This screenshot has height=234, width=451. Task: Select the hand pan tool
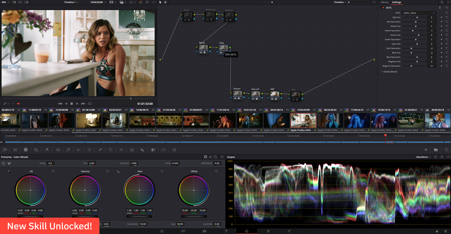[x=165, y=2]
